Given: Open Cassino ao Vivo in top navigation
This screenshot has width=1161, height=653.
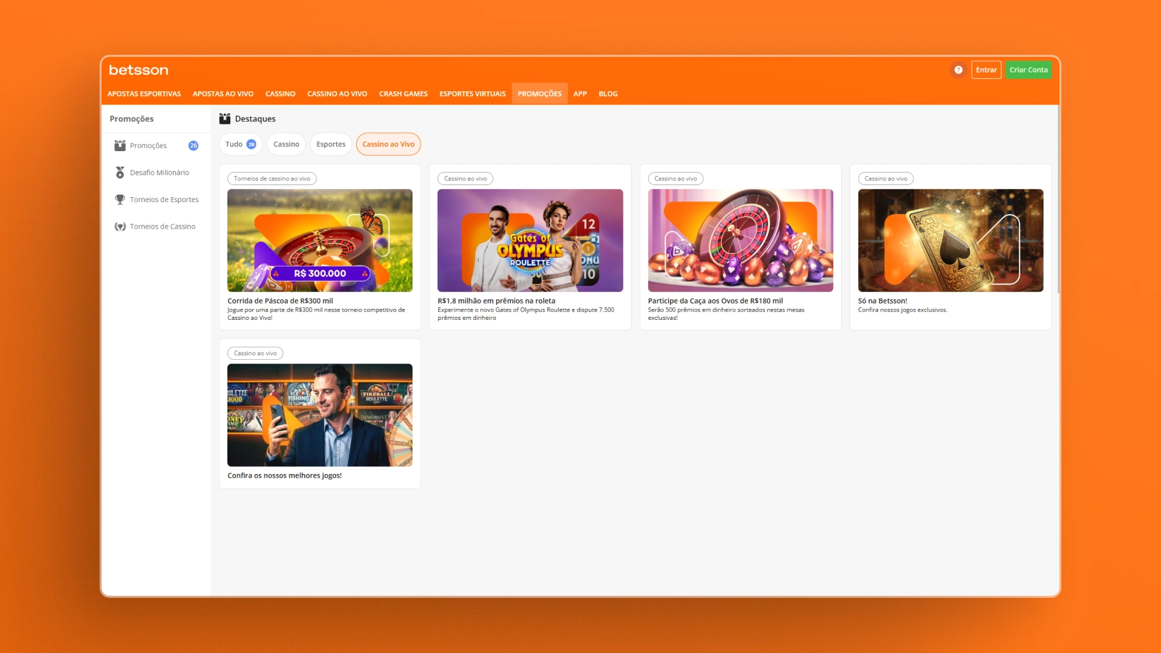Looking at the screenshot, I should (x=337, y=94).
